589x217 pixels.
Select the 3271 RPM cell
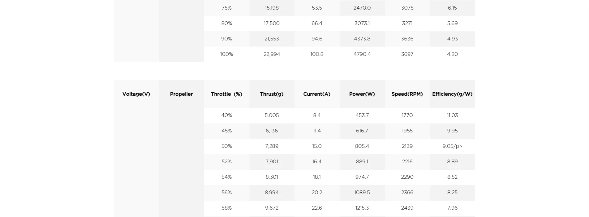(x=407, y=23)
